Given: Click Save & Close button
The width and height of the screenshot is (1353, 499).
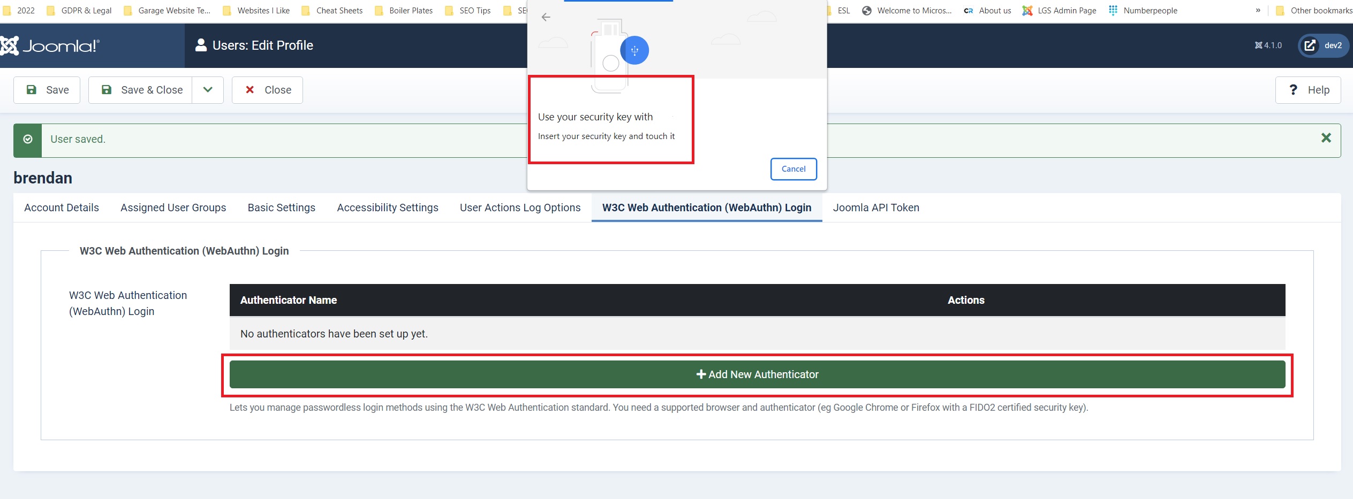Looking at the screenshot, I should click(140, 90).
